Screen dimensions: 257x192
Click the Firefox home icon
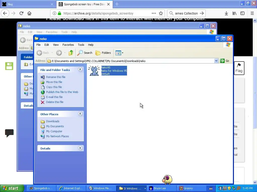click(x=29, y=13)
